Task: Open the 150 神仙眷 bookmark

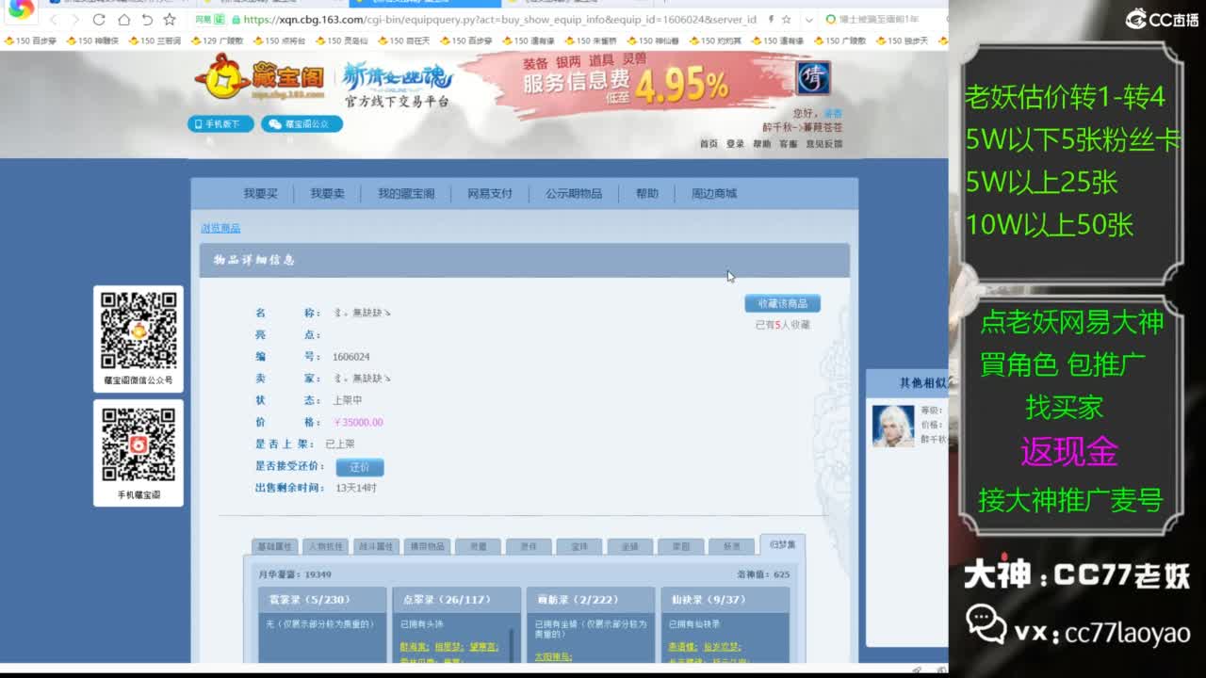Action: [x=653, y=40]
